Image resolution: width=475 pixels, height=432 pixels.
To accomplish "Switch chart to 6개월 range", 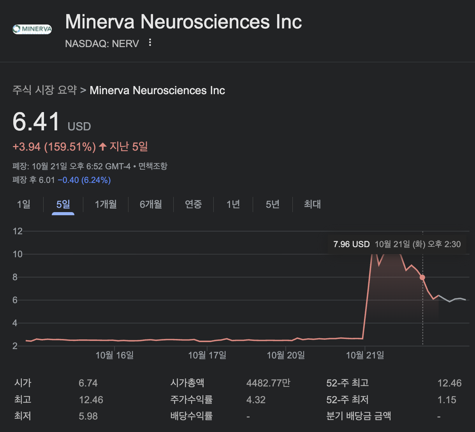I will point(151,204).
